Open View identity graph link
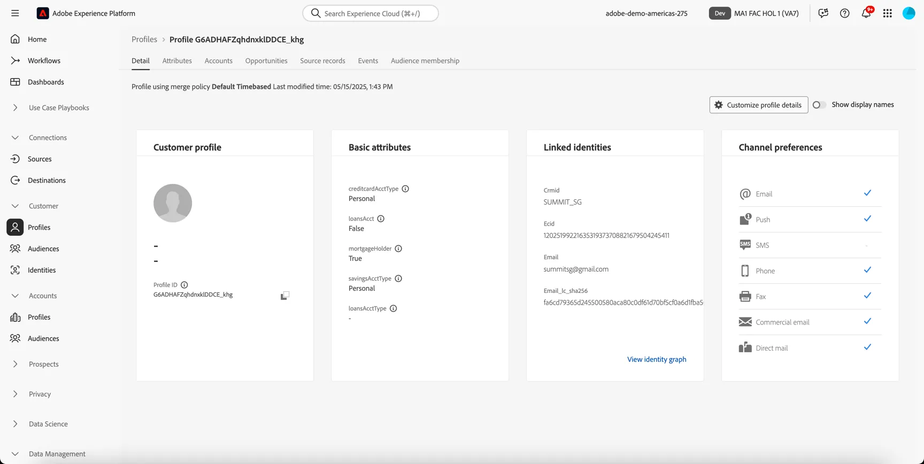924x464 pixels. (x=657, y=359)
